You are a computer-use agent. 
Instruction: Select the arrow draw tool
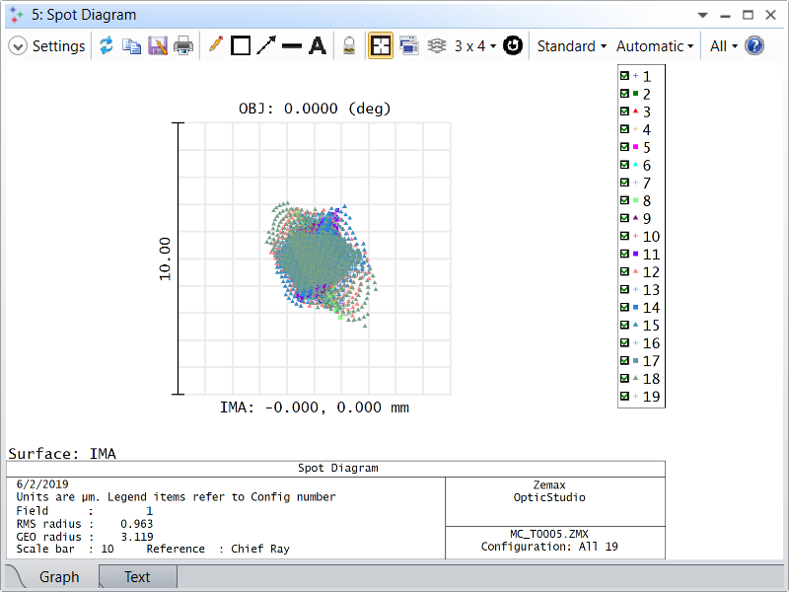[266, 45]
